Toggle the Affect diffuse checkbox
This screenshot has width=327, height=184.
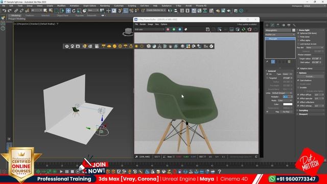tap(298, 95)
